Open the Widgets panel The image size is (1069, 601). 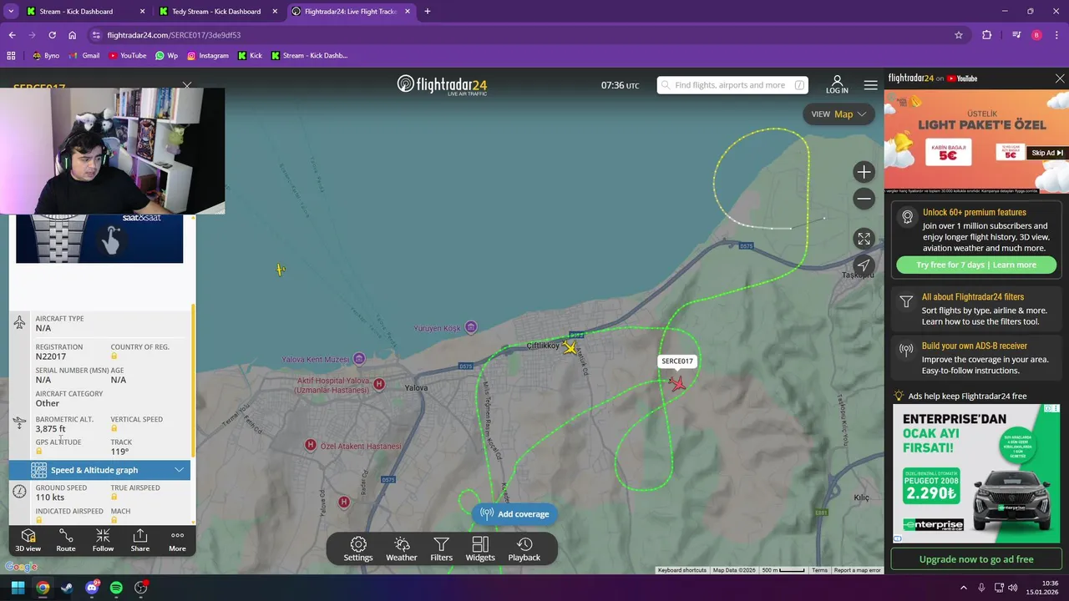(x=480, y=549)
